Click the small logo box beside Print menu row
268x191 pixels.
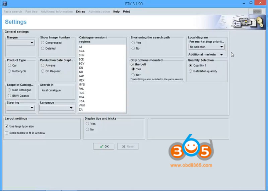click(x=257, y=12)
